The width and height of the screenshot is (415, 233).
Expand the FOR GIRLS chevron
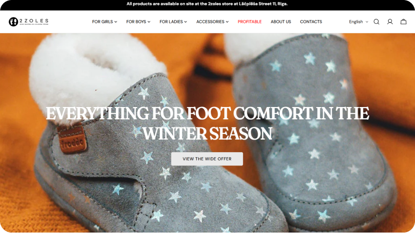[x=116, y=22]
